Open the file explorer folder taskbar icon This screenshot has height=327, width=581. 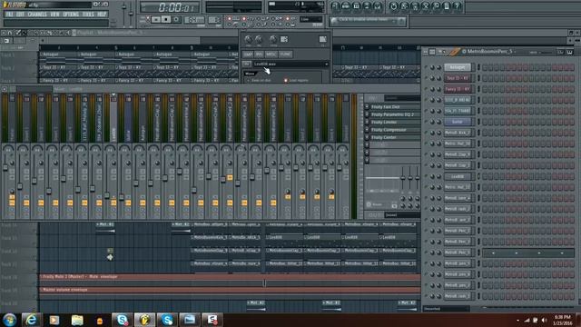click(x=77, y=320)
